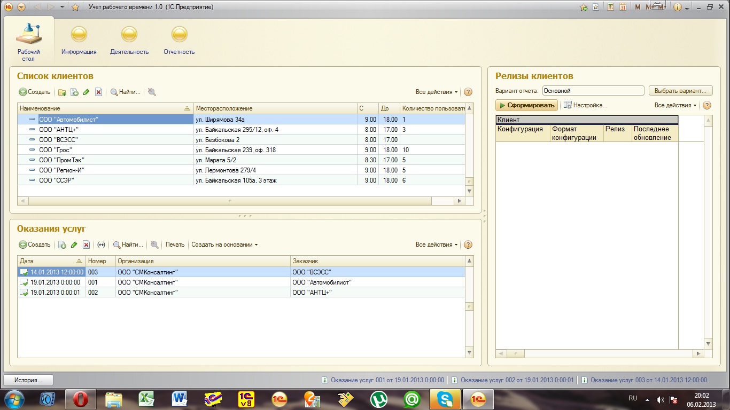
Task: Open Excel from the taskbar
Action: coord(146,399)
